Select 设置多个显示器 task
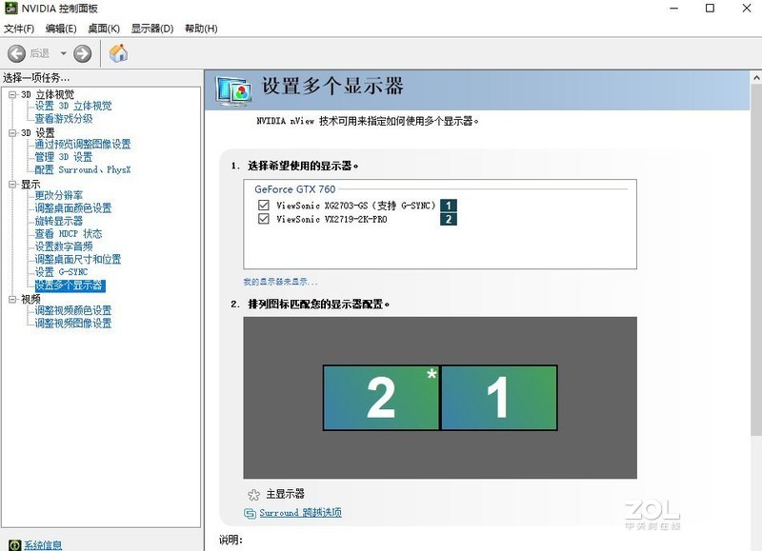The height and width of the screenshot is (551, 762). (x=70, y=285)
